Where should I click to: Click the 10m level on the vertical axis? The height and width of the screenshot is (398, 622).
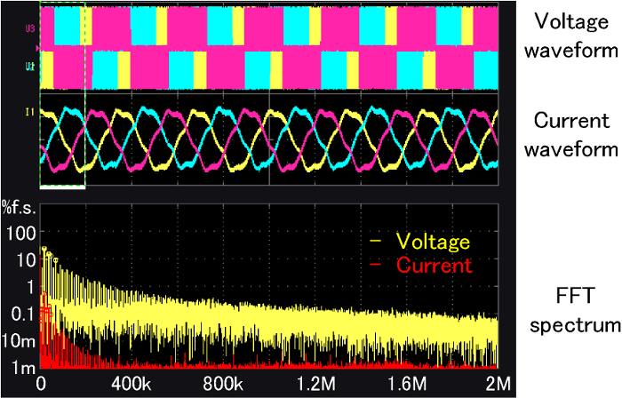point(20,341)
